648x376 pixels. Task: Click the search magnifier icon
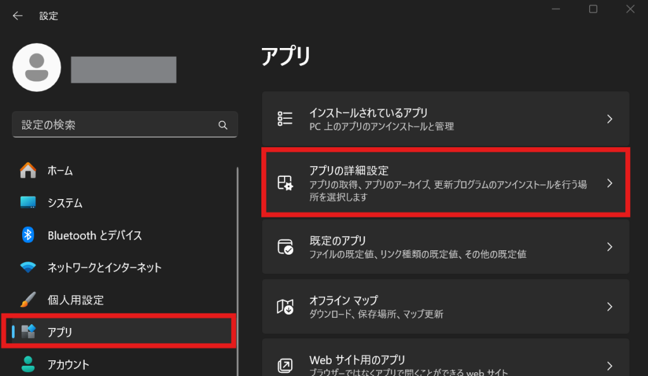223,124
